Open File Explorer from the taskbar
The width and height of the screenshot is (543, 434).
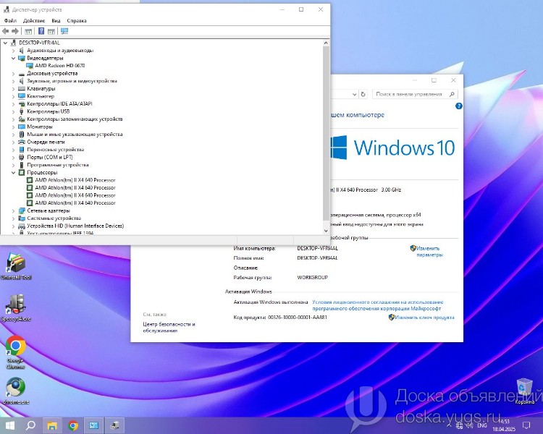point(52,425)
